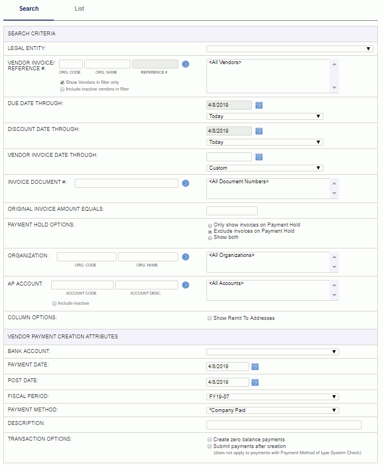The height and width of the screenshot is (466, 383).
Task: Open Discount Date Through Today dropdown
Action: [x=265, y=142]
